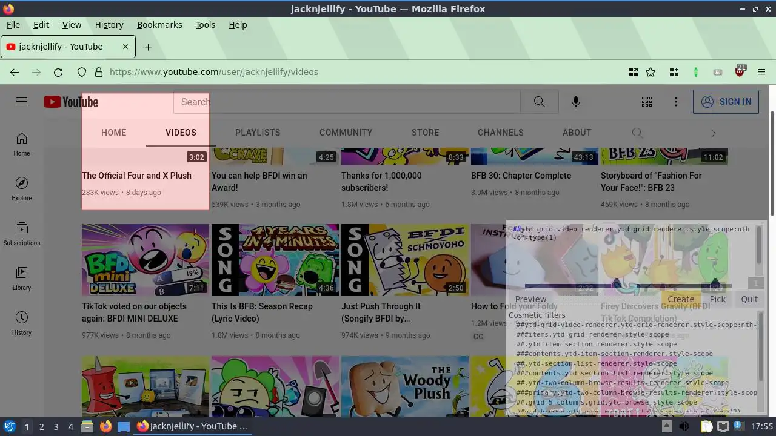Switch to the PLAYLISTS tab
The image size is (776, 436).
click(x=258, y=133)
